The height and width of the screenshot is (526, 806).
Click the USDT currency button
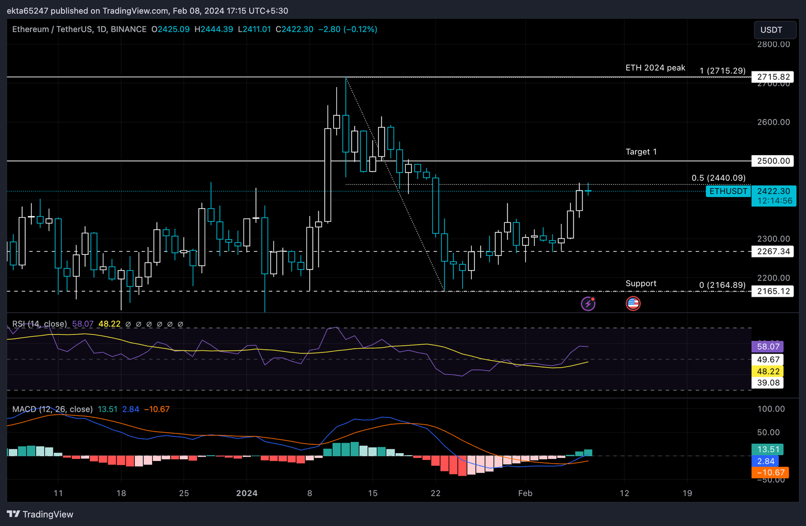771,30
